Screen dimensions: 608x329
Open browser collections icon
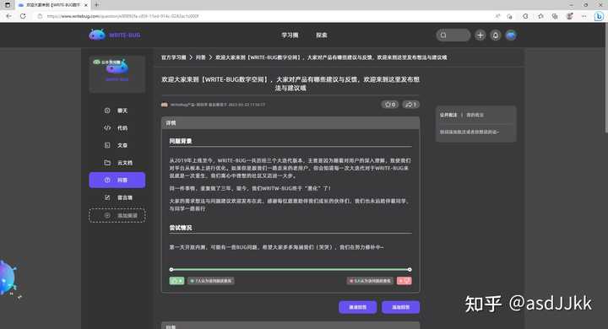click(x=555, y=16)
